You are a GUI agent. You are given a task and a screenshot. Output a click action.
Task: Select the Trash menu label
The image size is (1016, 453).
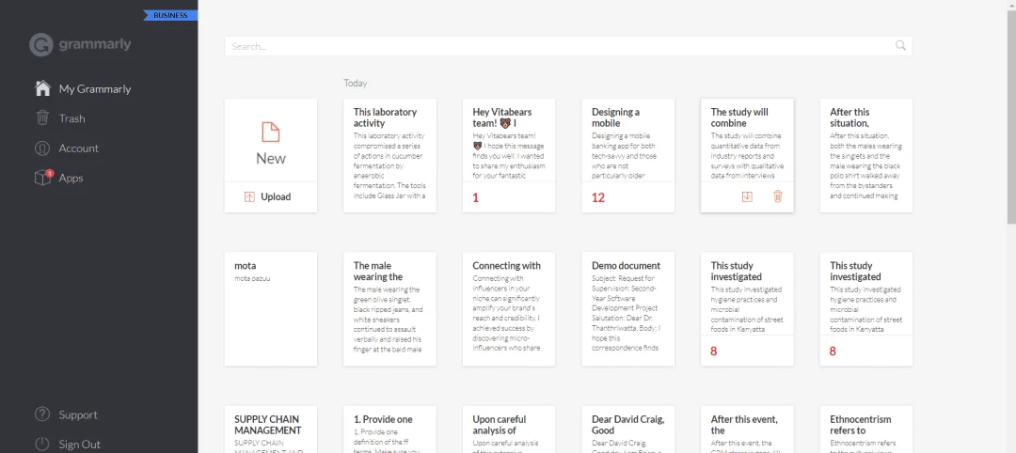pyautogui.click(x=71, y=118)
